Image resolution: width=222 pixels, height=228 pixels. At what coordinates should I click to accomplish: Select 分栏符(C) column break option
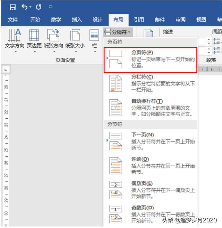coord(151,83)
